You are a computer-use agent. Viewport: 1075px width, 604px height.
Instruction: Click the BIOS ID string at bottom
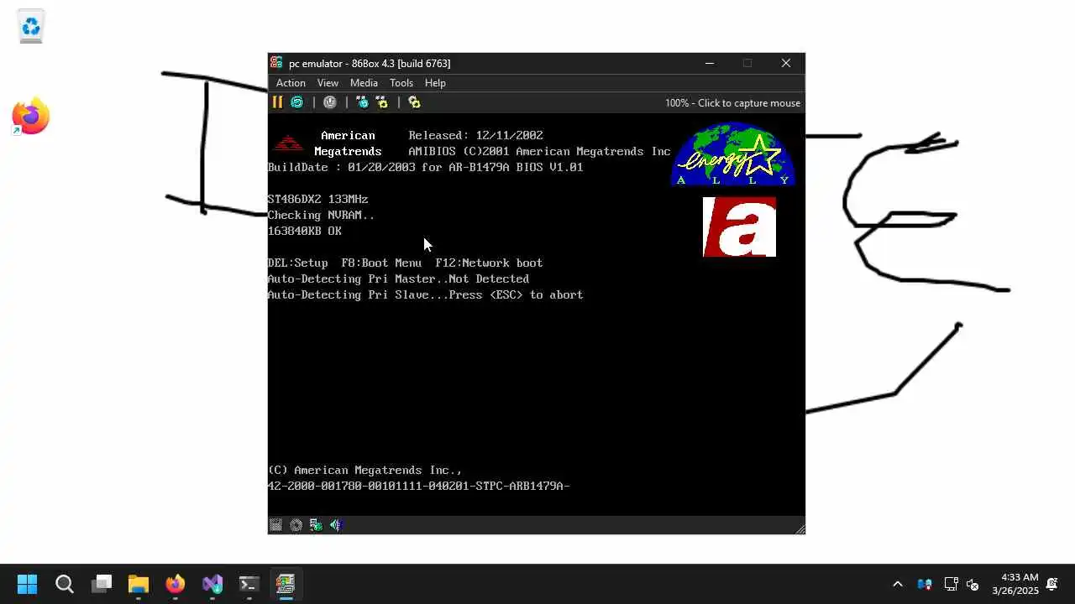coord(419,486)
